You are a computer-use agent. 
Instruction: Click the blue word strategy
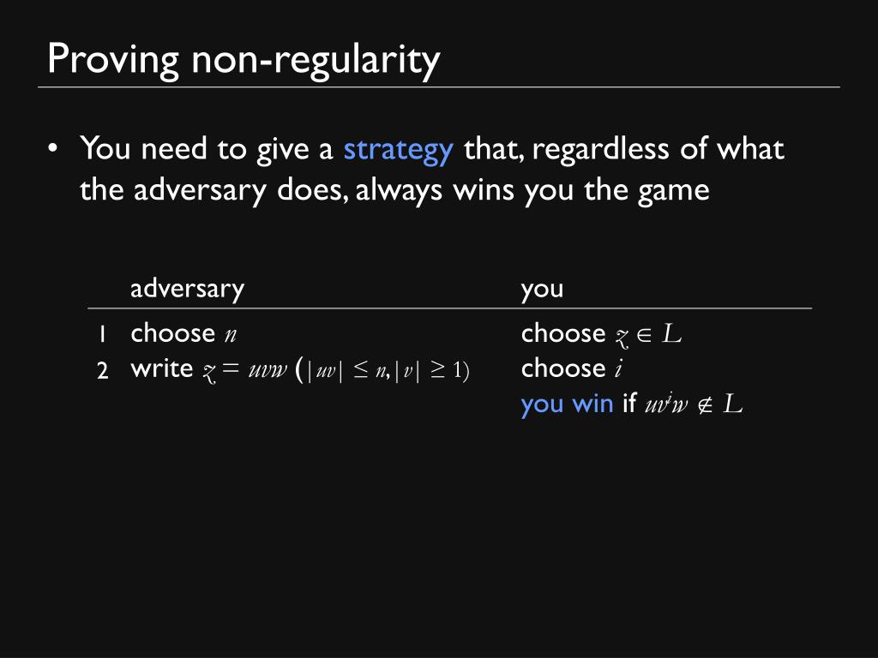coord(398,150)
